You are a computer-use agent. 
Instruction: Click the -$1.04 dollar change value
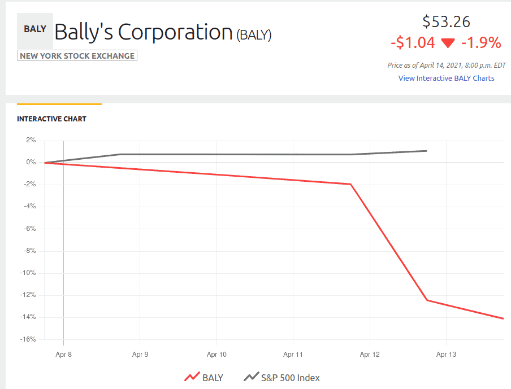pos(412,43)
